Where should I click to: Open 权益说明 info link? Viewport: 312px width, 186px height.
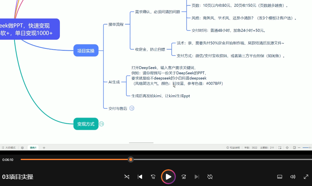[x=233, y=148]
